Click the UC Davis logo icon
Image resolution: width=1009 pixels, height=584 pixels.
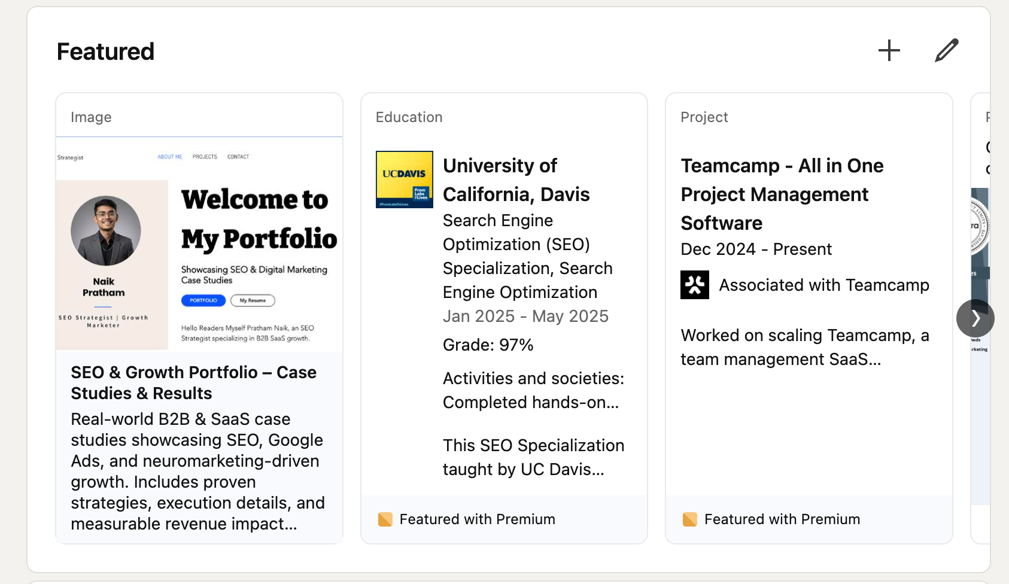[404, 180]
